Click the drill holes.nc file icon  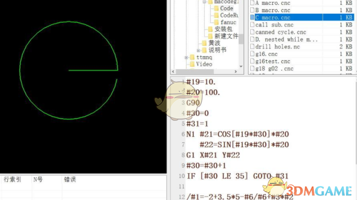[x=252, y=46]
